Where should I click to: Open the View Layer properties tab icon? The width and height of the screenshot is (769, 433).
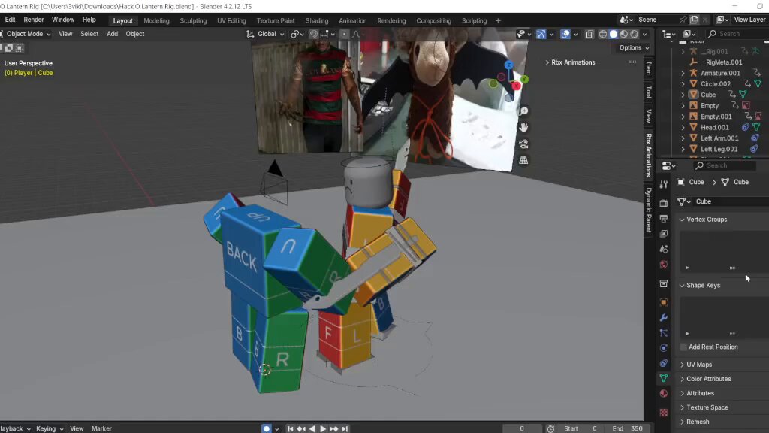point(664,234)
